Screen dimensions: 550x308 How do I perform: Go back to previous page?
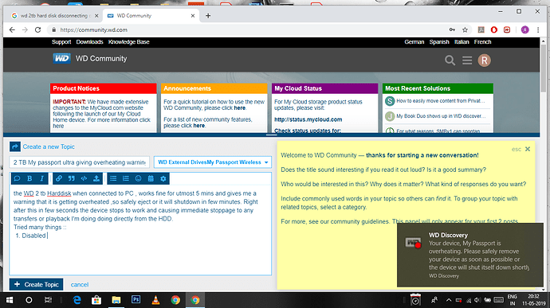(12, 29)
